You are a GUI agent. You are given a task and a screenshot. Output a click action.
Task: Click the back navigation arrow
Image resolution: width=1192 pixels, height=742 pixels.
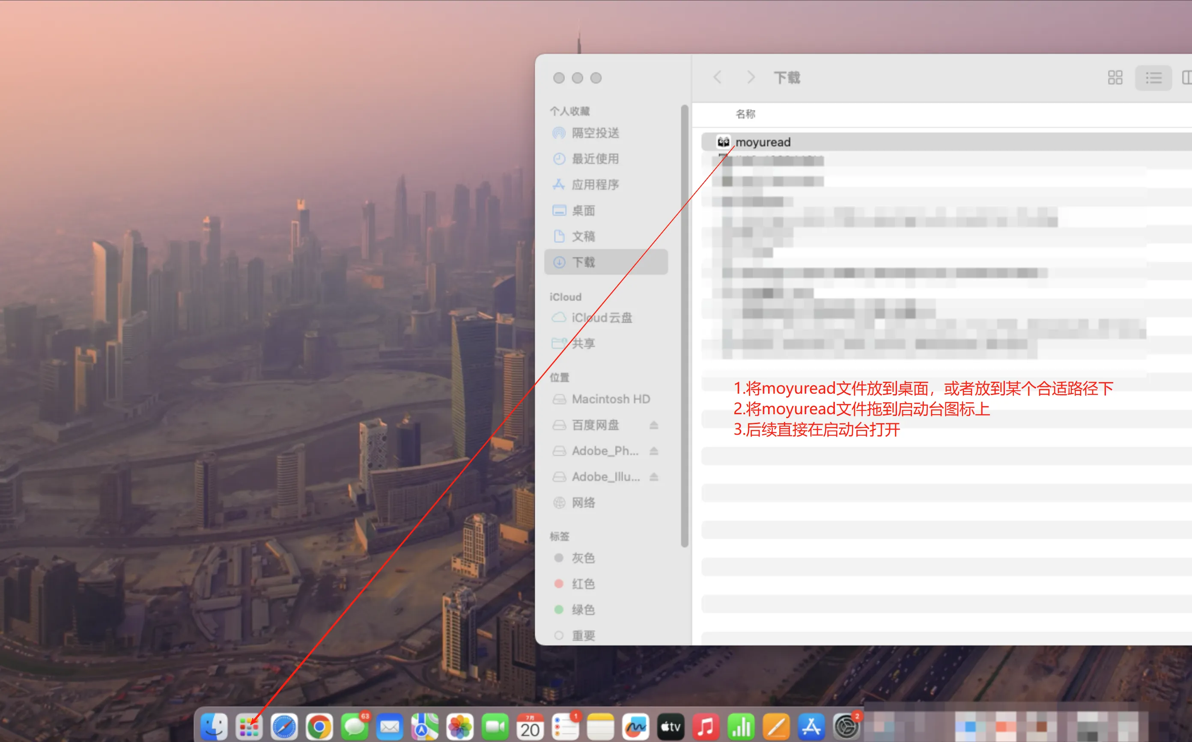pyautogui.click(x=717, y=77)
